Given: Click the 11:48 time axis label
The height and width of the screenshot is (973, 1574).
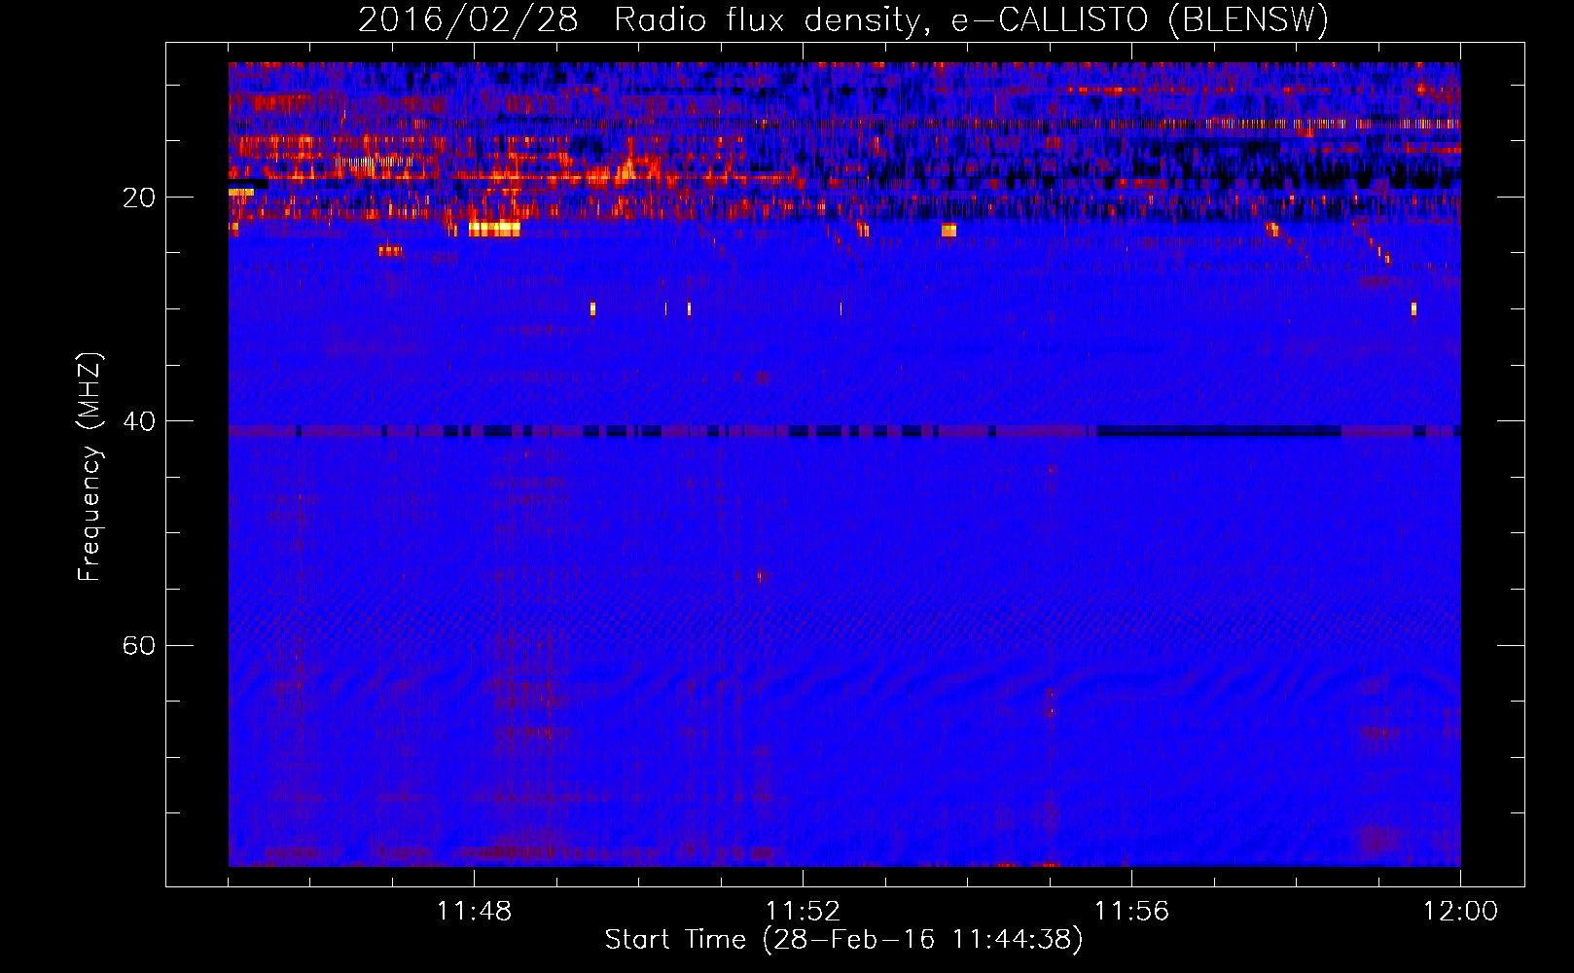Looking at the screenshot, I should pyautogui.click(x=474, y=912).
